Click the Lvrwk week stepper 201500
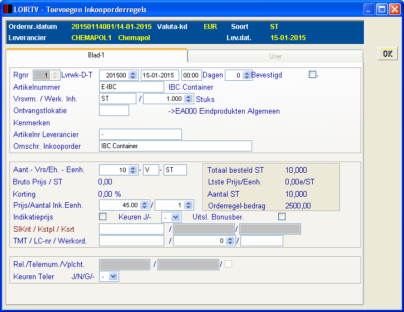404x312 pixels. 132,75
